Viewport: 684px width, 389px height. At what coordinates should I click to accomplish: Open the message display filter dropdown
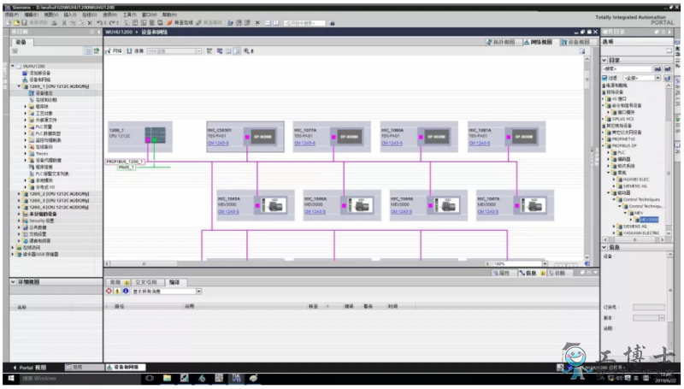coord(198,292)
